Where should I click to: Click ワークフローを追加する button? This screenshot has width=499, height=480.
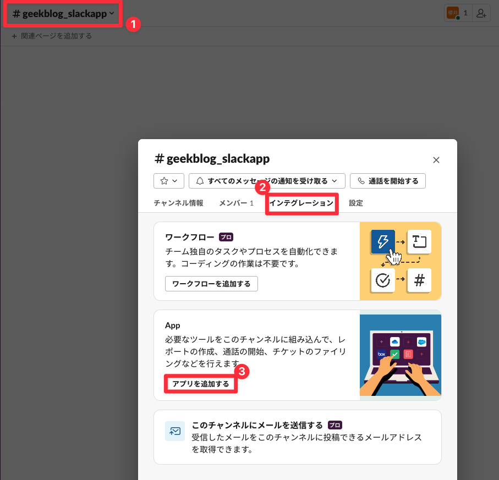tap(211, 284)
